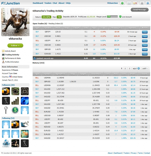Click the Activity Board notepad icon

point(3,51)
